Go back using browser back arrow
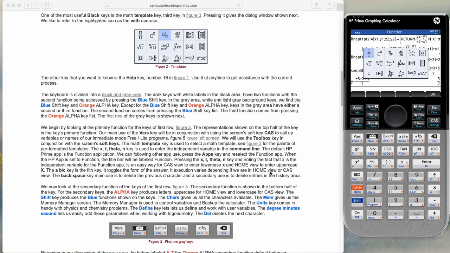450x253 pixels. point(28,5)
